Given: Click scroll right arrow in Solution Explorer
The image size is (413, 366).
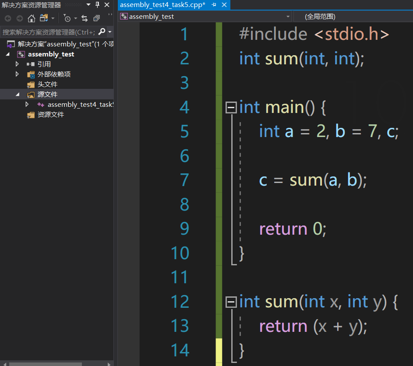Looking at the screenshot, I should [x=109, y=364].
